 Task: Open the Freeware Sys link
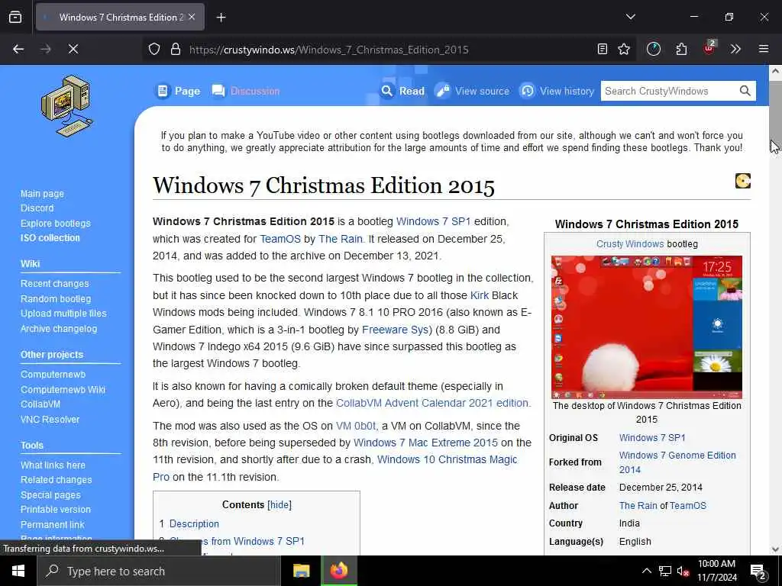coord(395,330)
